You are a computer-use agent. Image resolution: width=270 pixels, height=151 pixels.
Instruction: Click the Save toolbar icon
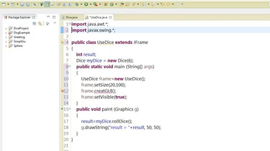pos(22,5)
